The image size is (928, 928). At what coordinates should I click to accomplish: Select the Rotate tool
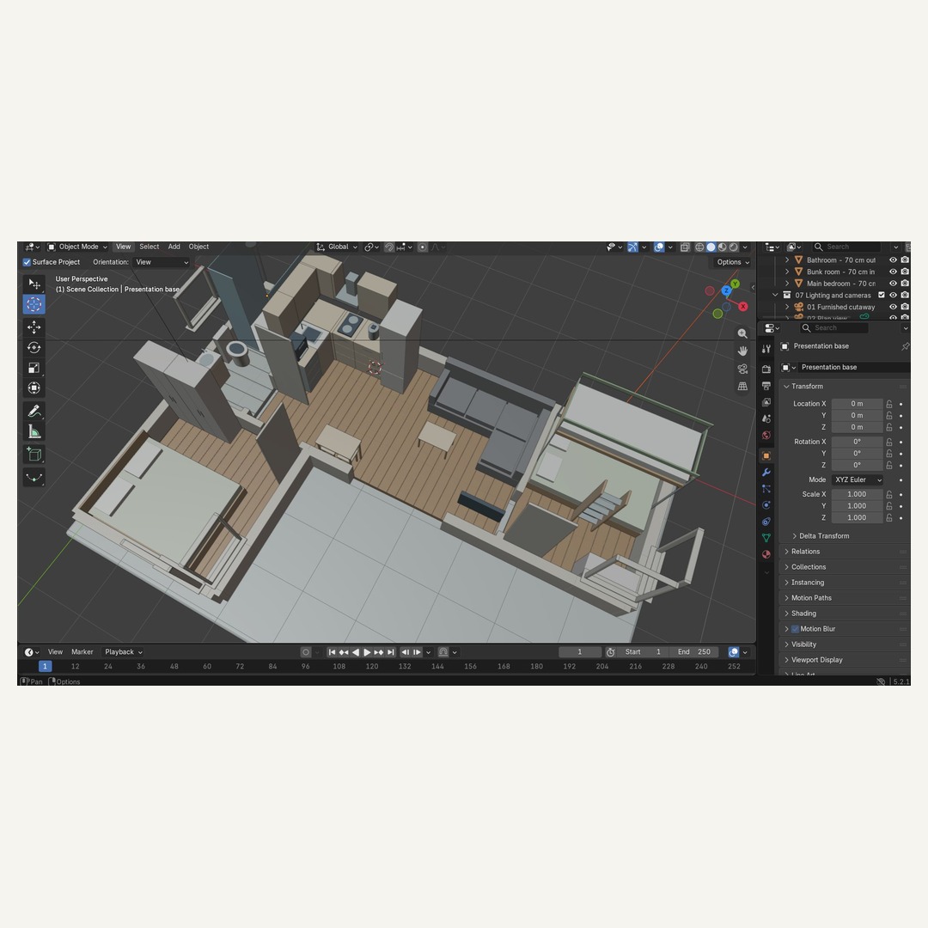pos(34,347)
